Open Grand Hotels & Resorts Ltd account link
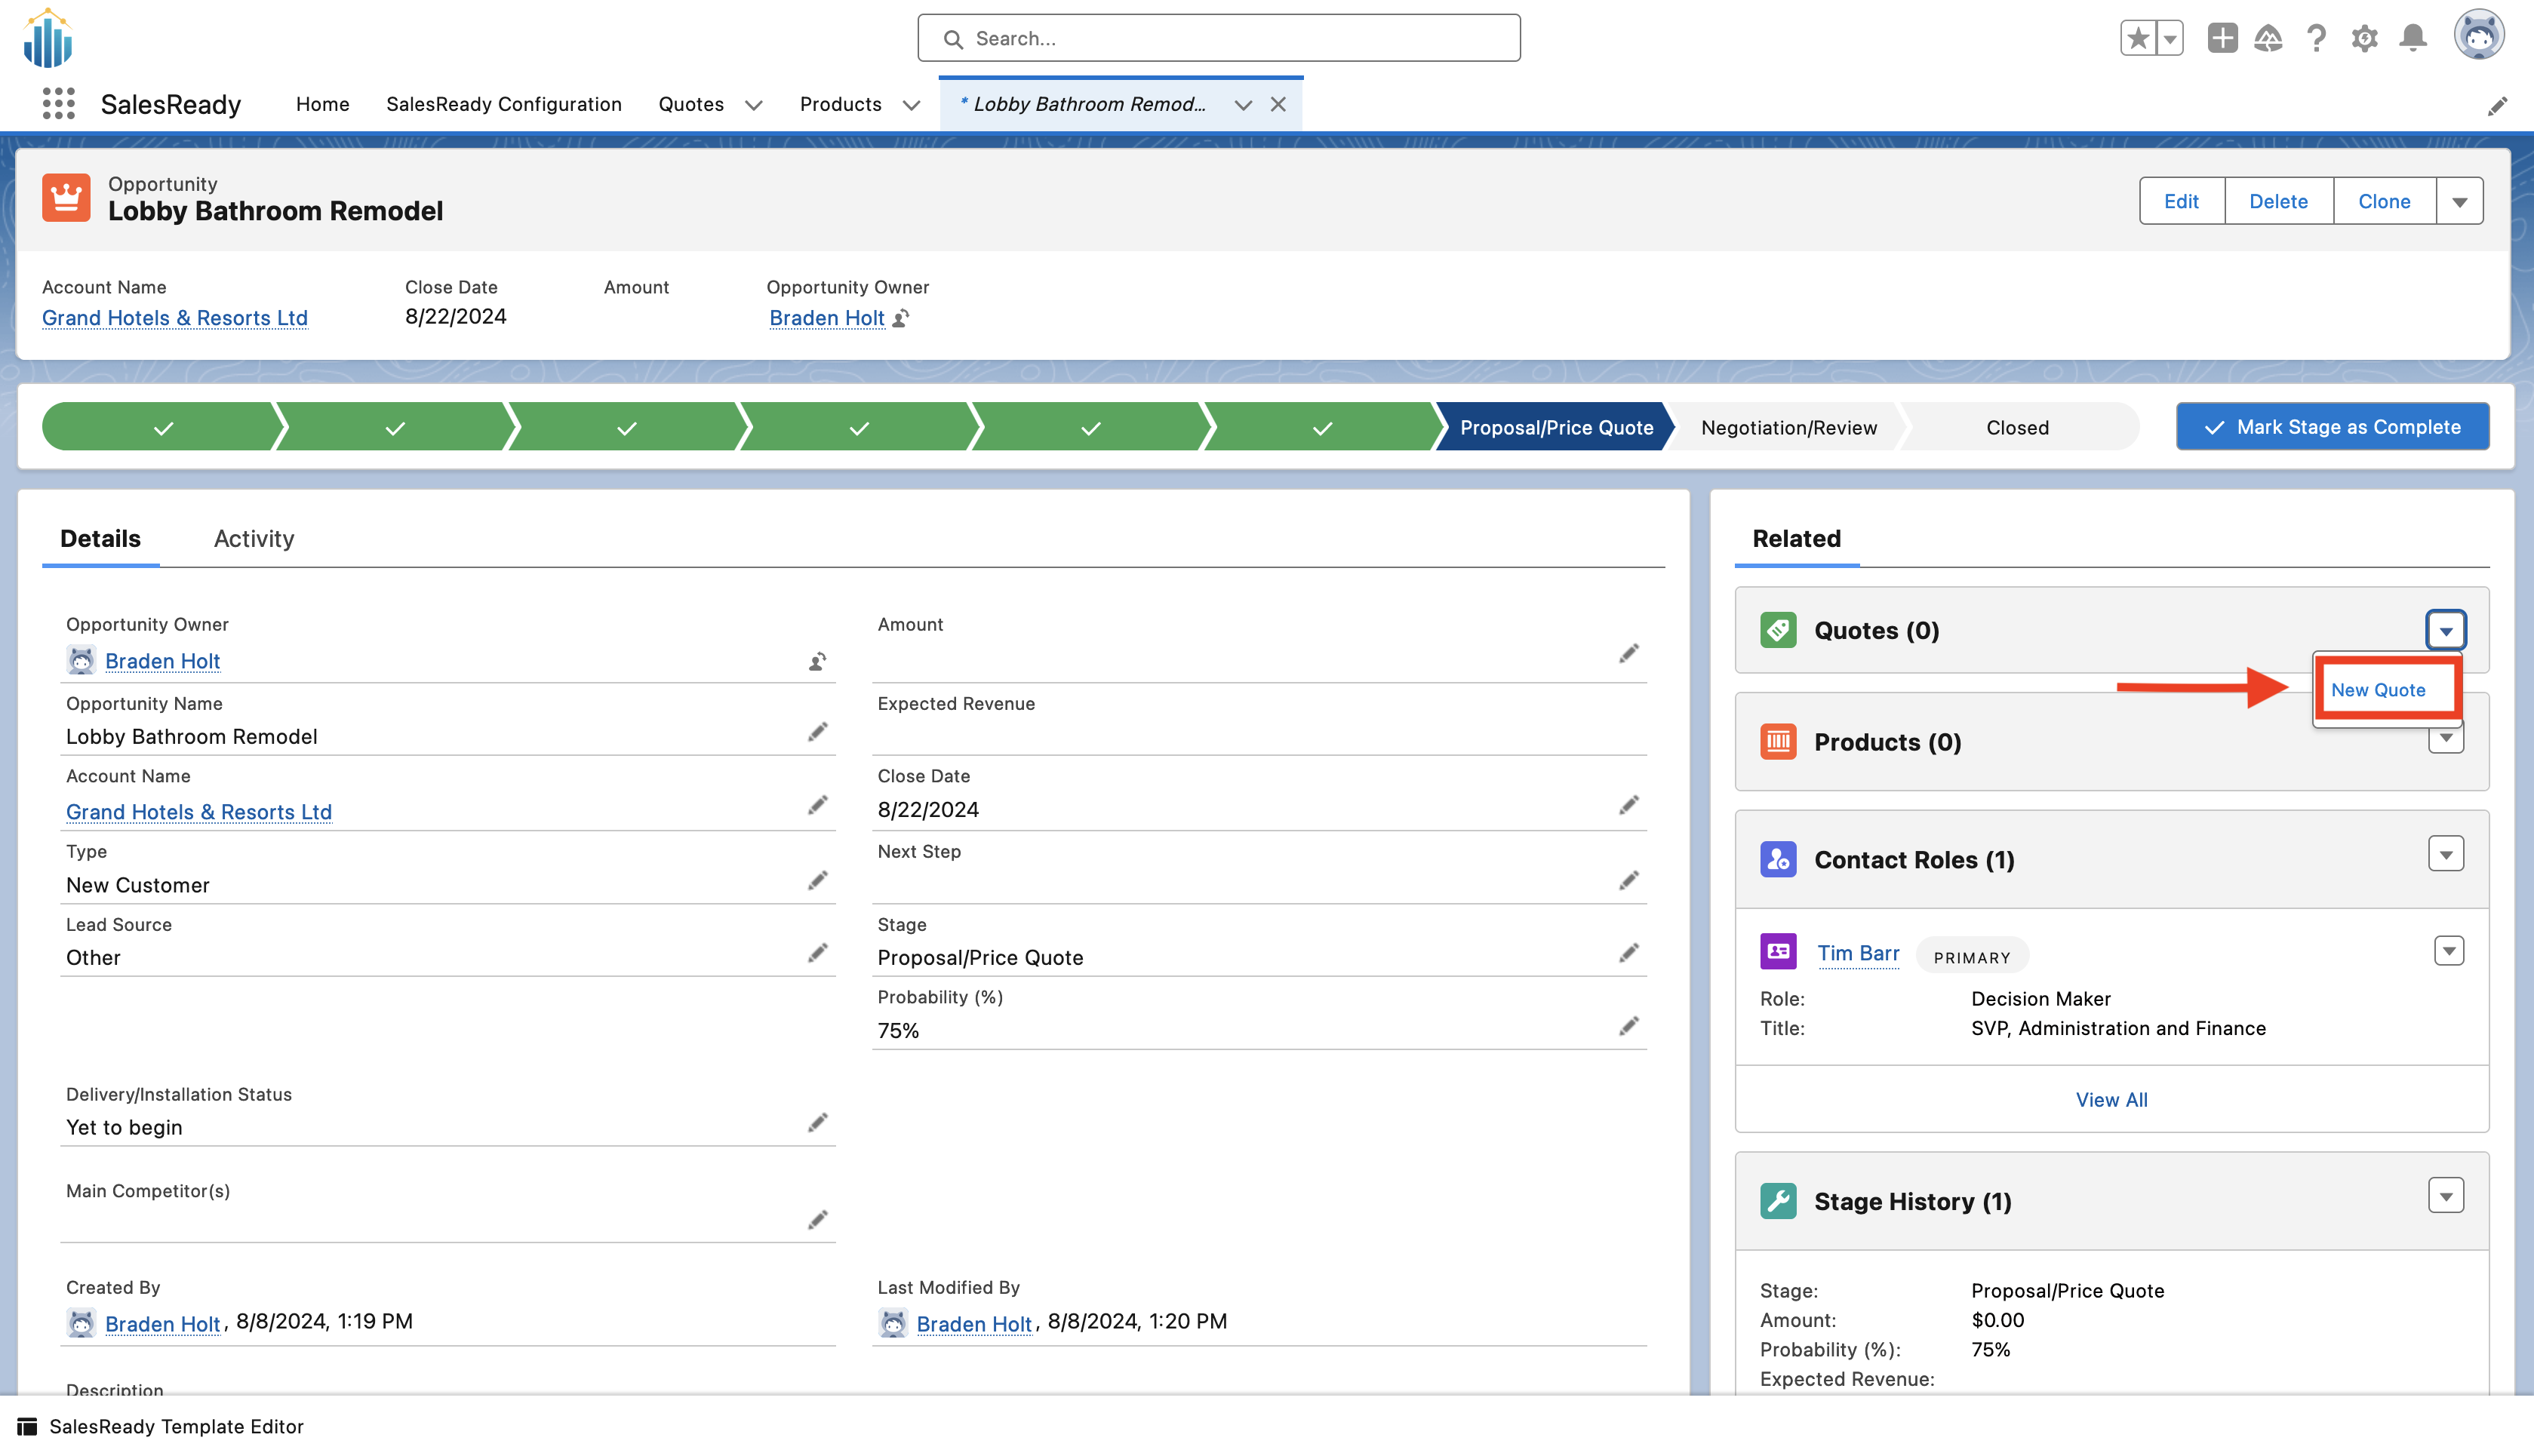The image size is (2534, 1456). pyautogui.click(x=175, y=318)
